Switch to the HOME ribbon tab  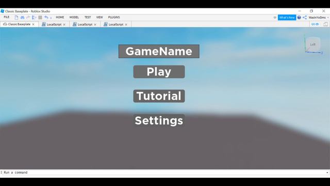(x=60, y=17)
